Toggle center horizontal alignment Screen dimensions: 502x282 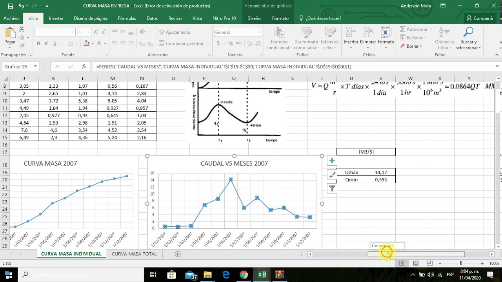click(x=123, y=43)
